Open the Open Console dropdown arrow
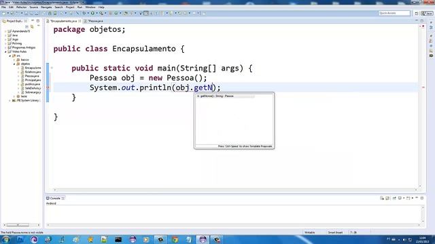 [413, 198]
